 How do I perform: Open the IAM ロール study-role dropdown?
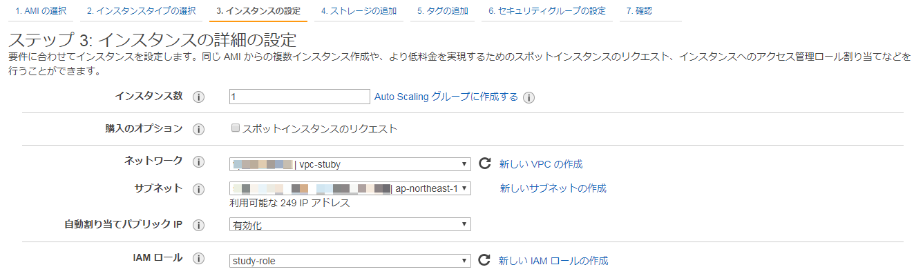350,261
